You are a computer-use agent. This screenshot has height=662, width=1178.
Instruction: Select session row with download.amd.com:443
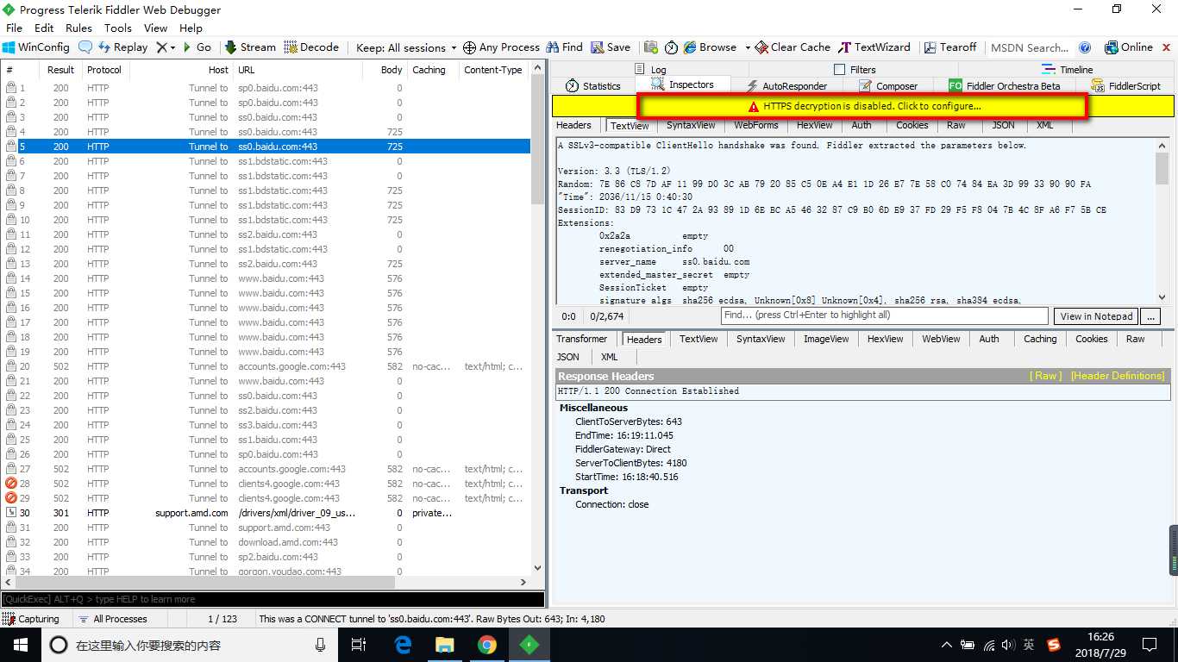click(x=266, y=542)
